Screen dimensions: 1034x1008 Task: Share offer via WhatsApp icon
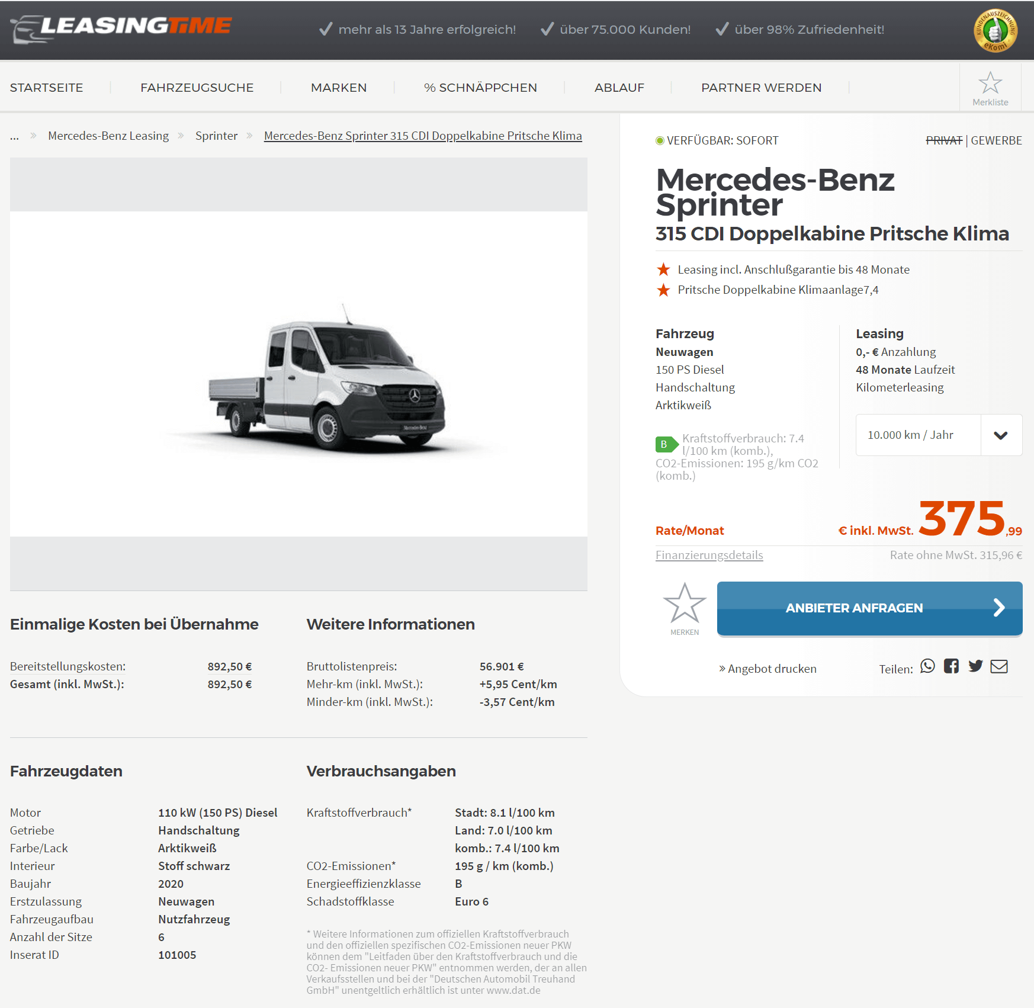927,666
